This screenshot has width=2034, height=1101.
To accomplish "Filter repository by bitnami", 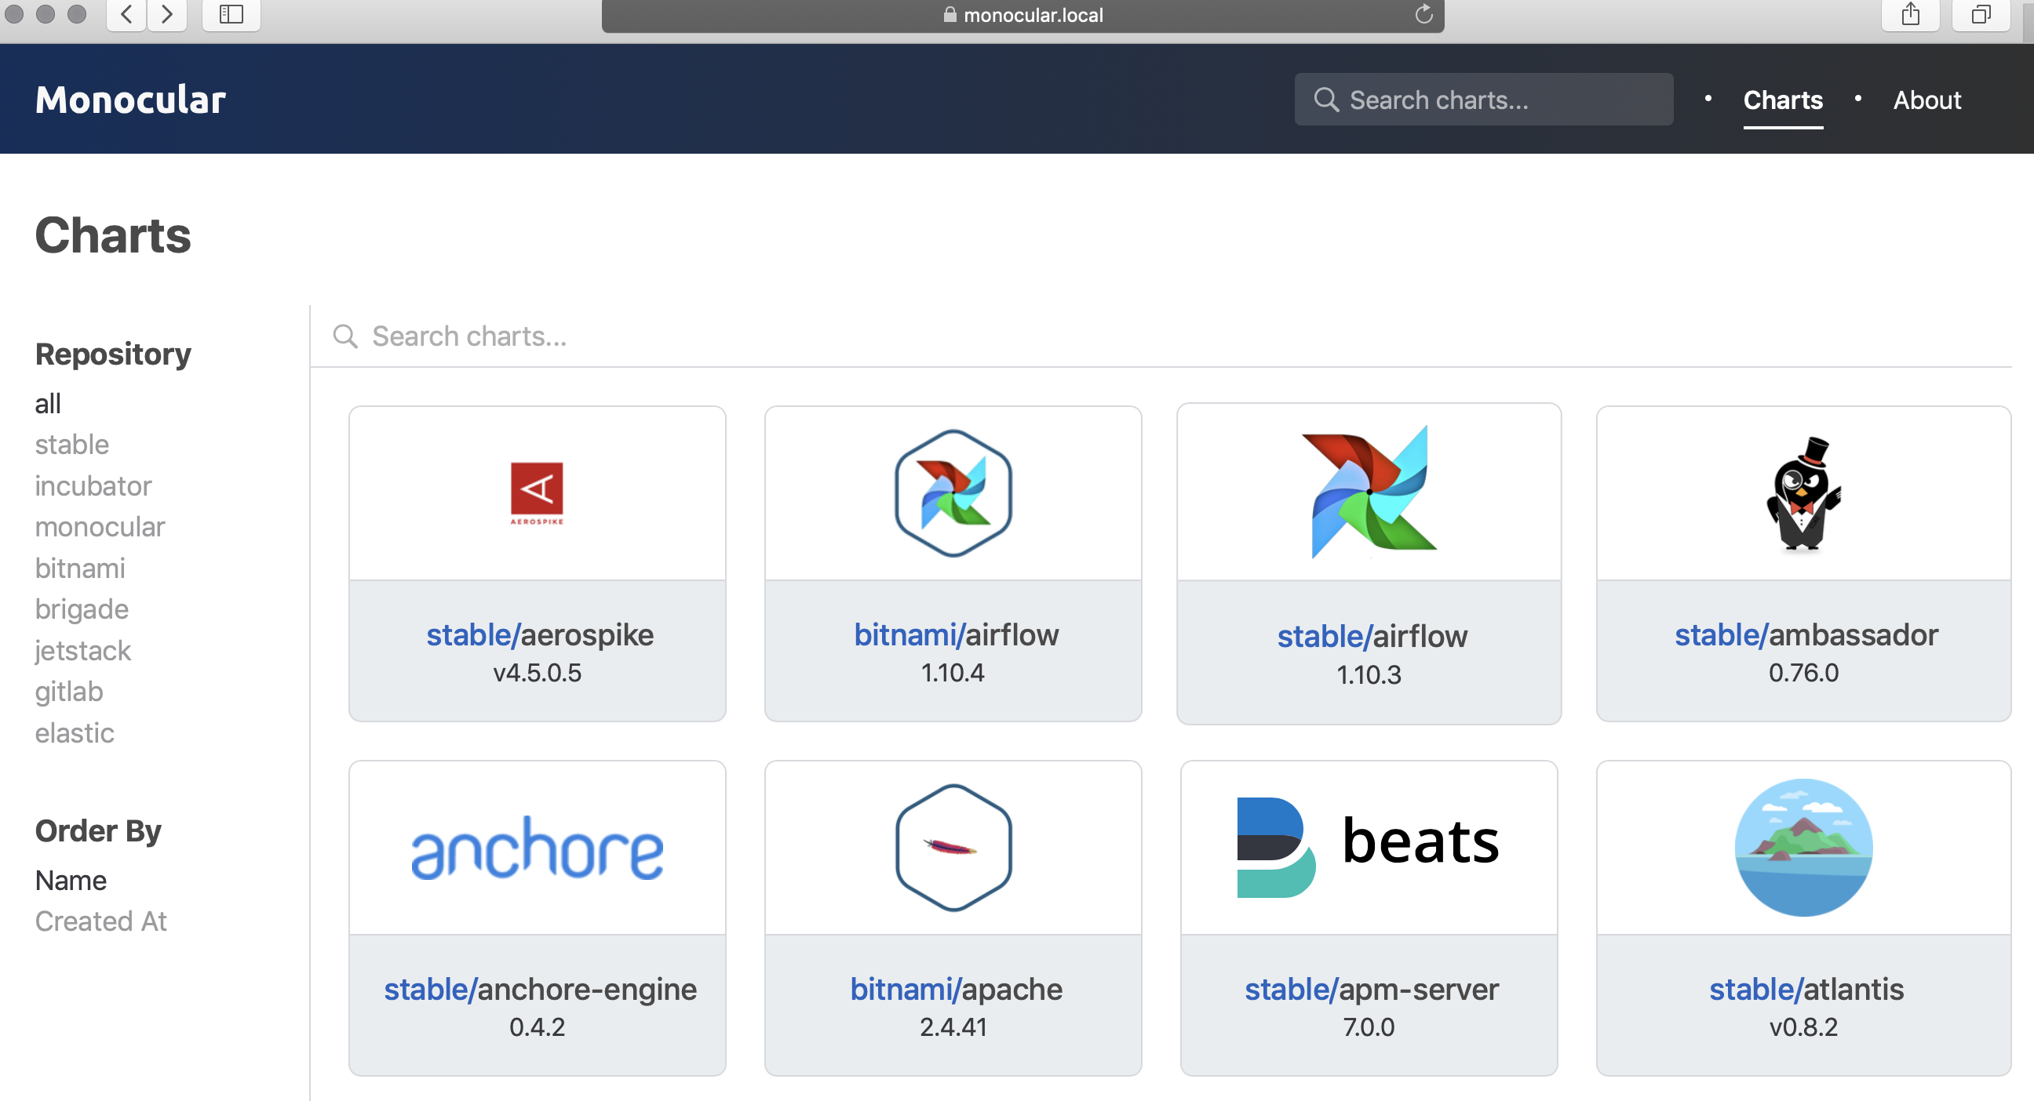I will pyautogui.click(x=80, y=569).
